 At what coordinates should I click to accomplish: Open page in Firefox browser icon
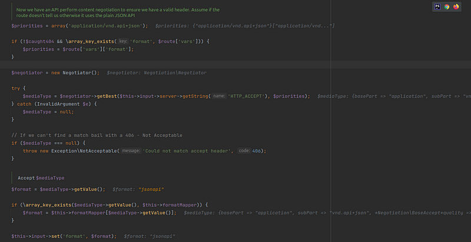click(x=456, y=6)
